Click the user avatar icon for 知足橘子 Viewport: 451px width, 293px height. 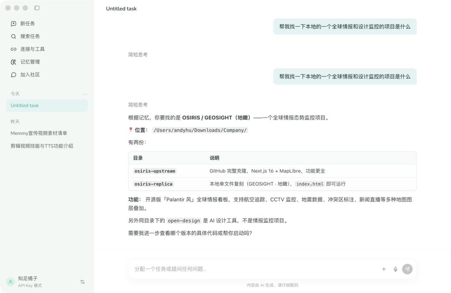coord(10,282)
